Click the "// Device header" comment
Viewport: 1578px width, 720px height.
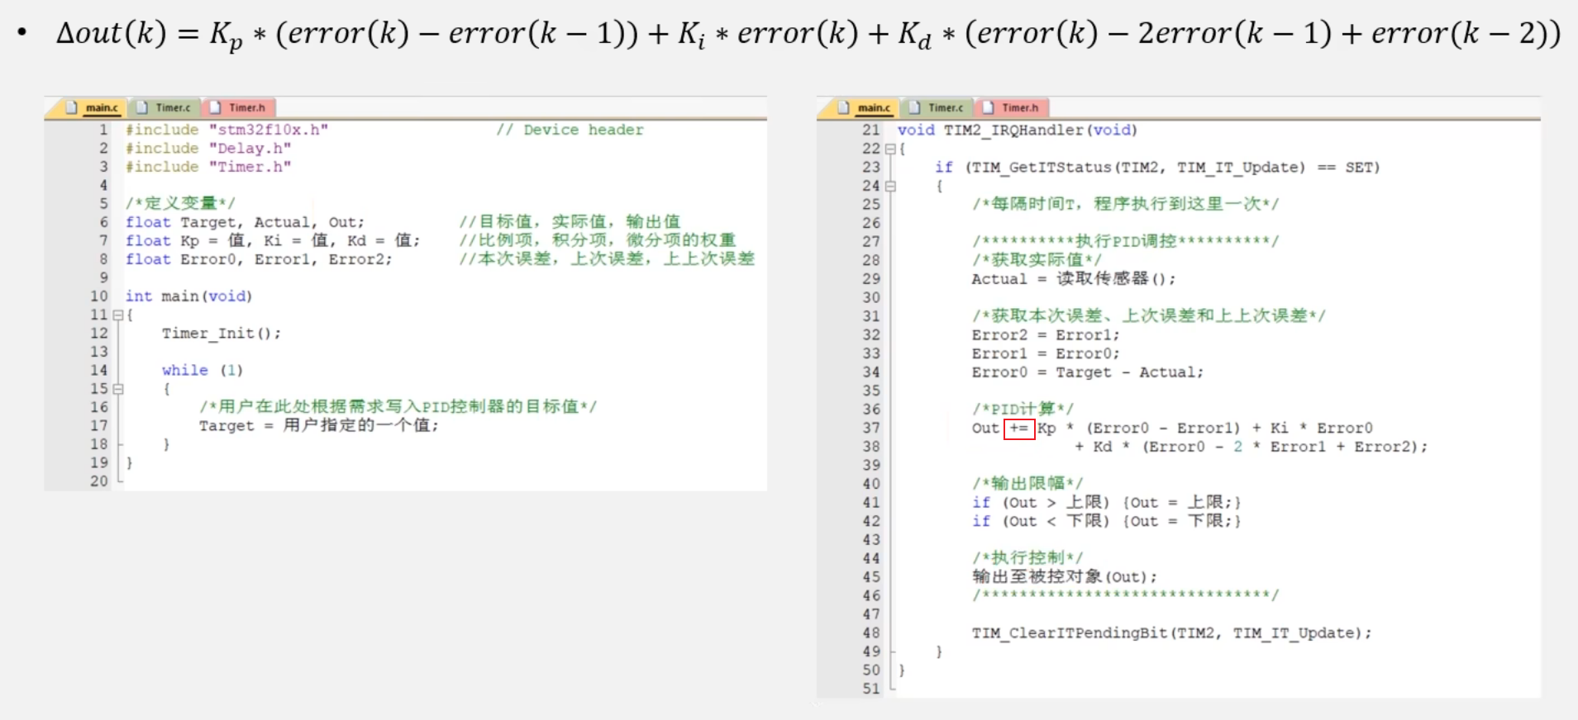(x=570, y=130)
